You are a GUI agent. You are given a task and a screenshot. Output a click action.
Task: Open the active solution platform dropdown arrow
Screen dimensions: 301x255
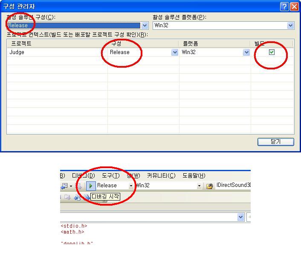[x=290, y=25]
